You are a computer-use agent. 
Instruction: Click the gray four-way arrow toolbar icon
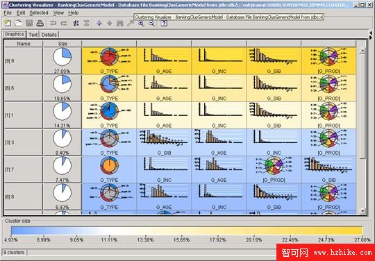pyautogui.click(x=110, y=23)
